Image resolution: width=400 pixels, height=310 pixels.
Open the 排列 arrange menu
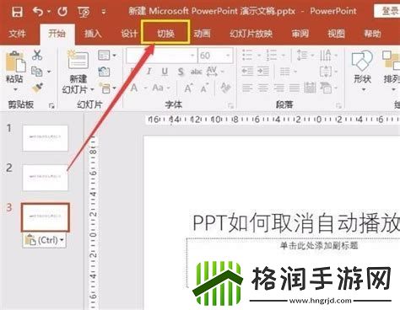coord(392,71)
